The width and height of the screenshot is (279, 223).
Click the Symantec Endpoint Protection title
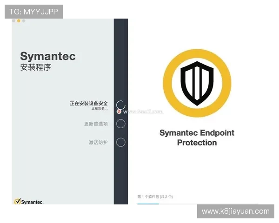pos(197,138)
